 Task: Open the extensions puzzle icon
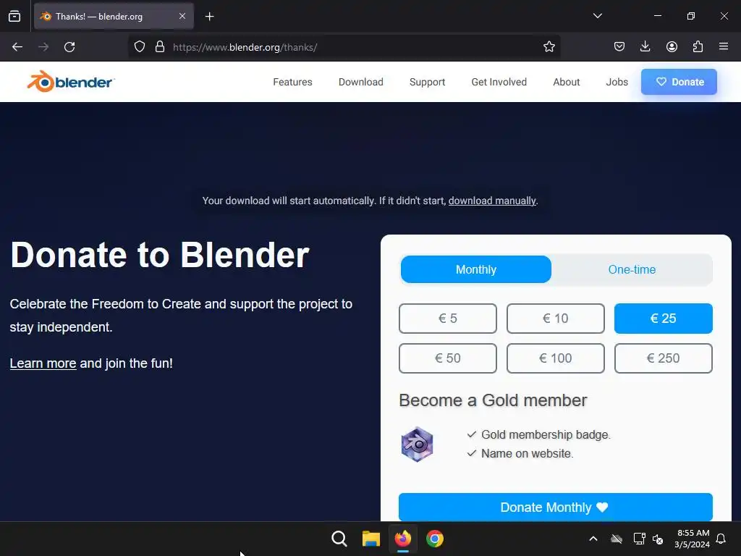point(698,47)
